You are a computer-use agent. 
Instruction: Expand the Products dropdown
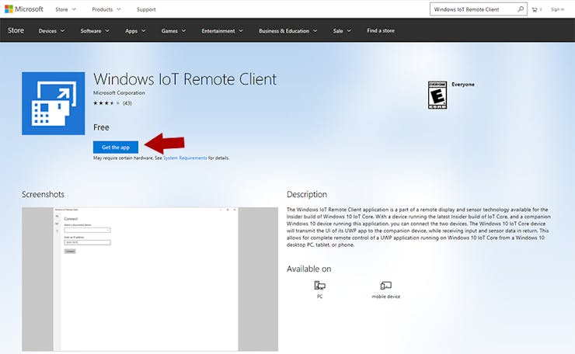point(106,9)
